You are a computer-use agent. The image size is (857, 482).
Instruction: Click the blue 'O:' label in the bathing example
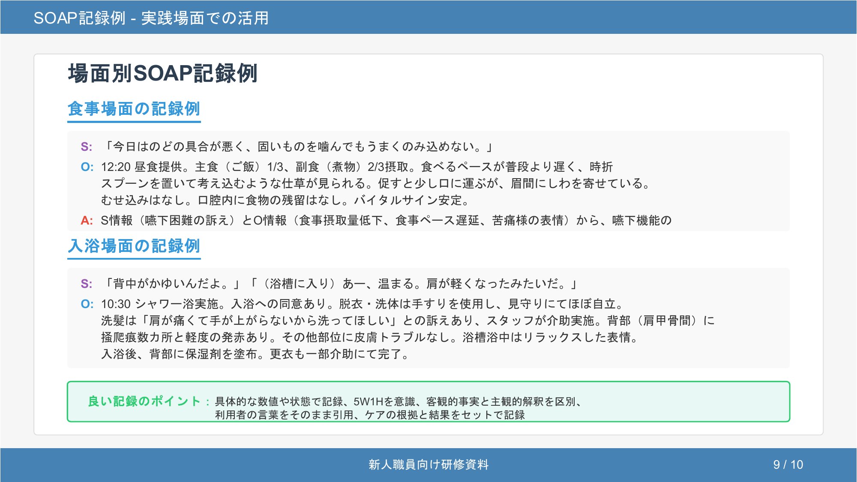(87, 304)
